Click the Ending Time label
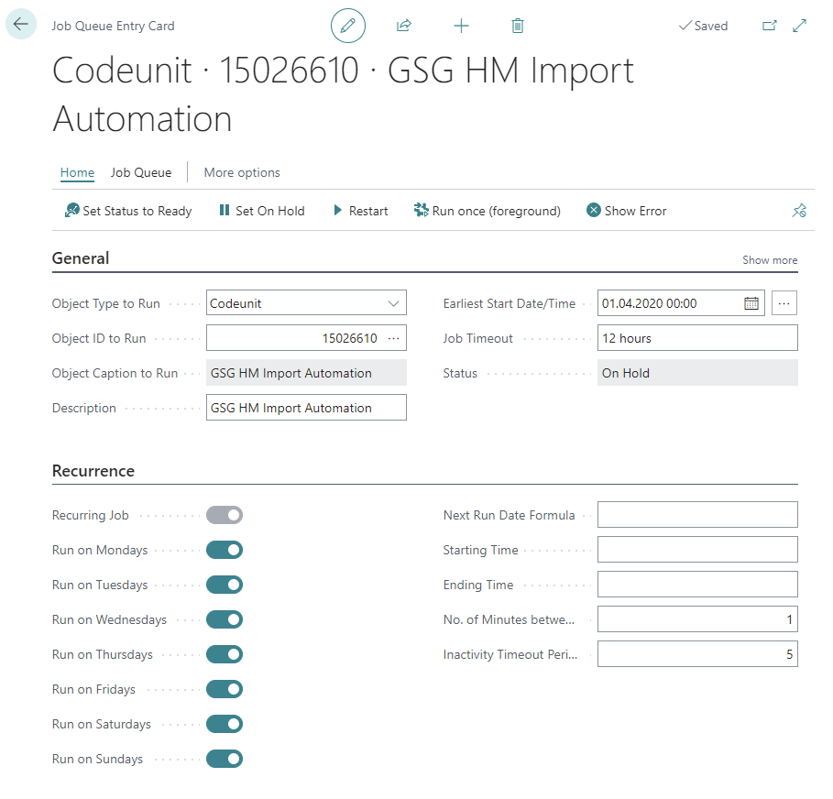The height and width of the screenshot is (799, 833). point(478,585)
